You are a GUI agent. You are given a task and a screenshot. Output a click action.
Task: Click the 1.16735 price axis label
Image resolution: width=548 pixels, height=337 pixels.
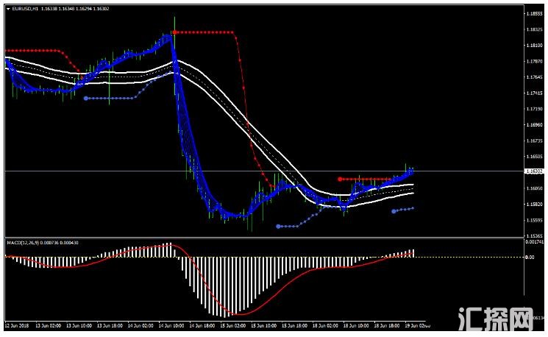(x=534, y=141)
